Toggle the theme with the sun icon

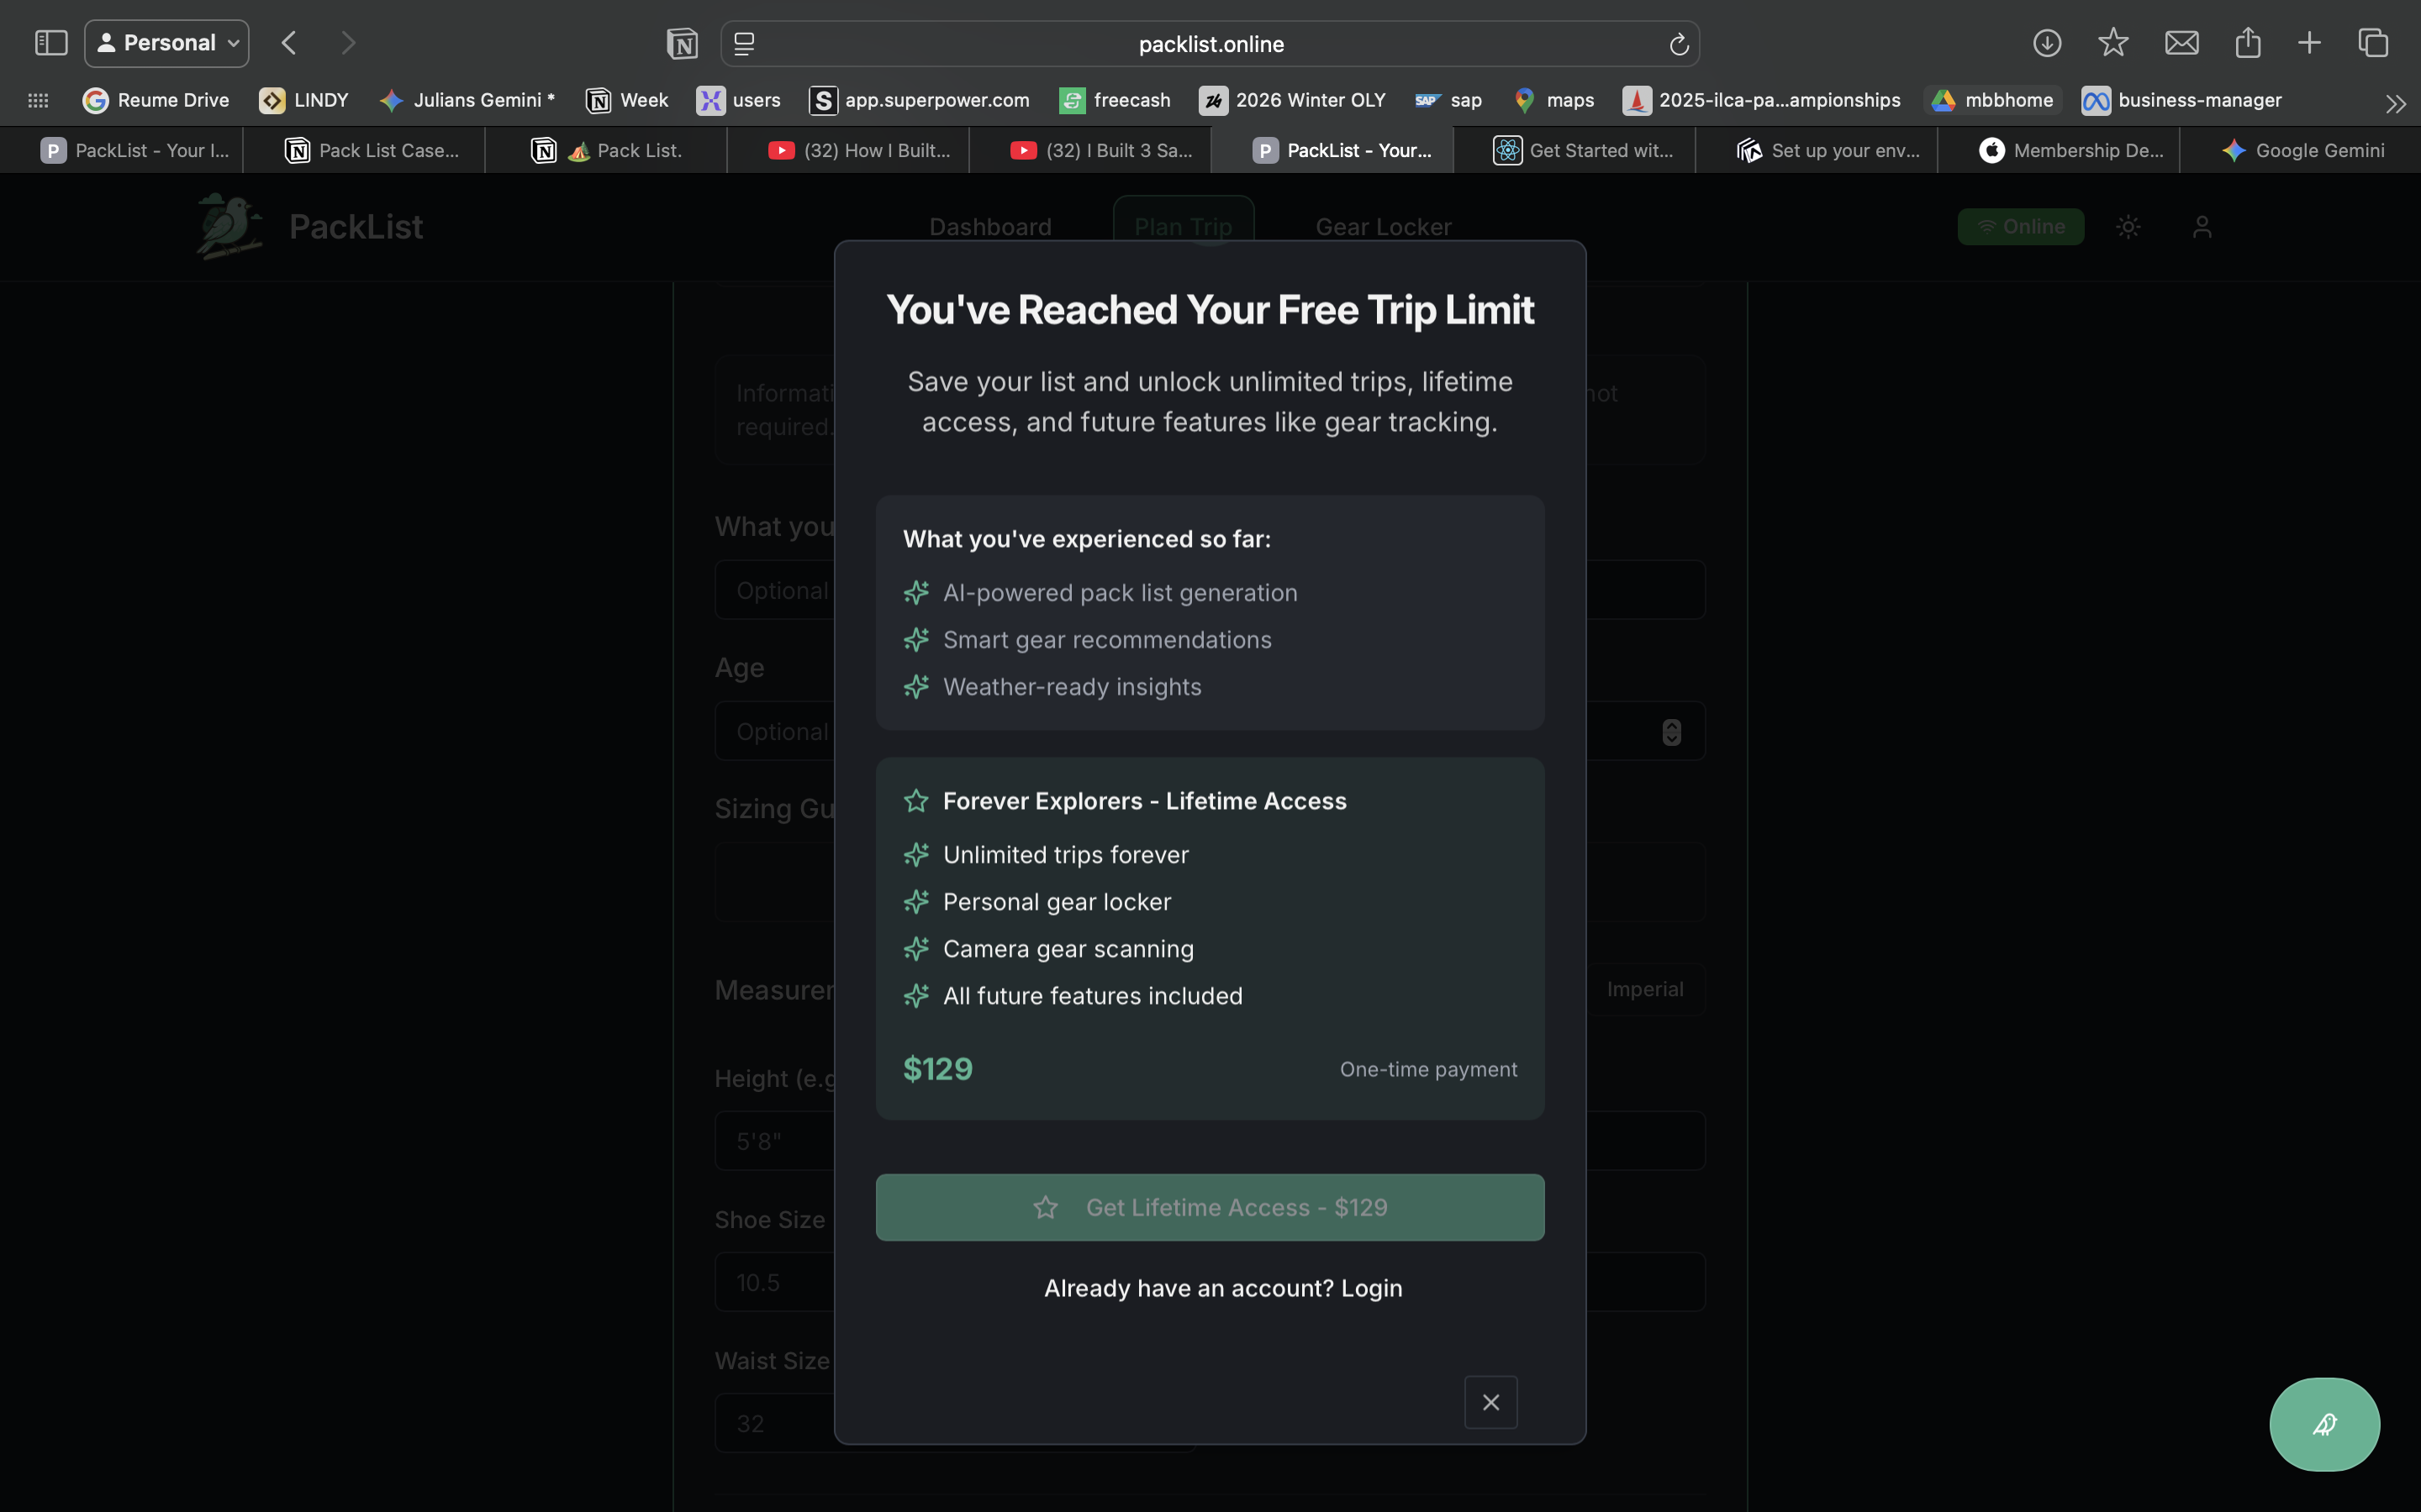pyautogui.click(x=2128, y=227)
